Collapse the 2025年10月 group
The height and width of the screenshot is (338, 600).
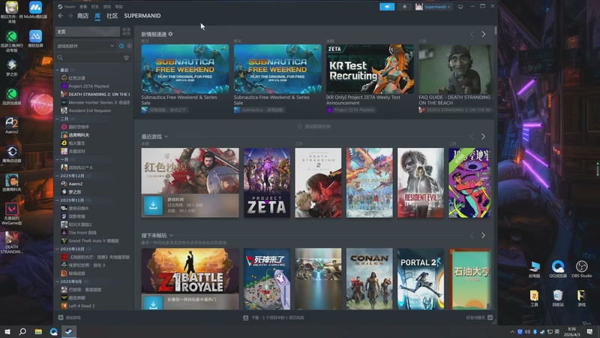click(58, 249)
